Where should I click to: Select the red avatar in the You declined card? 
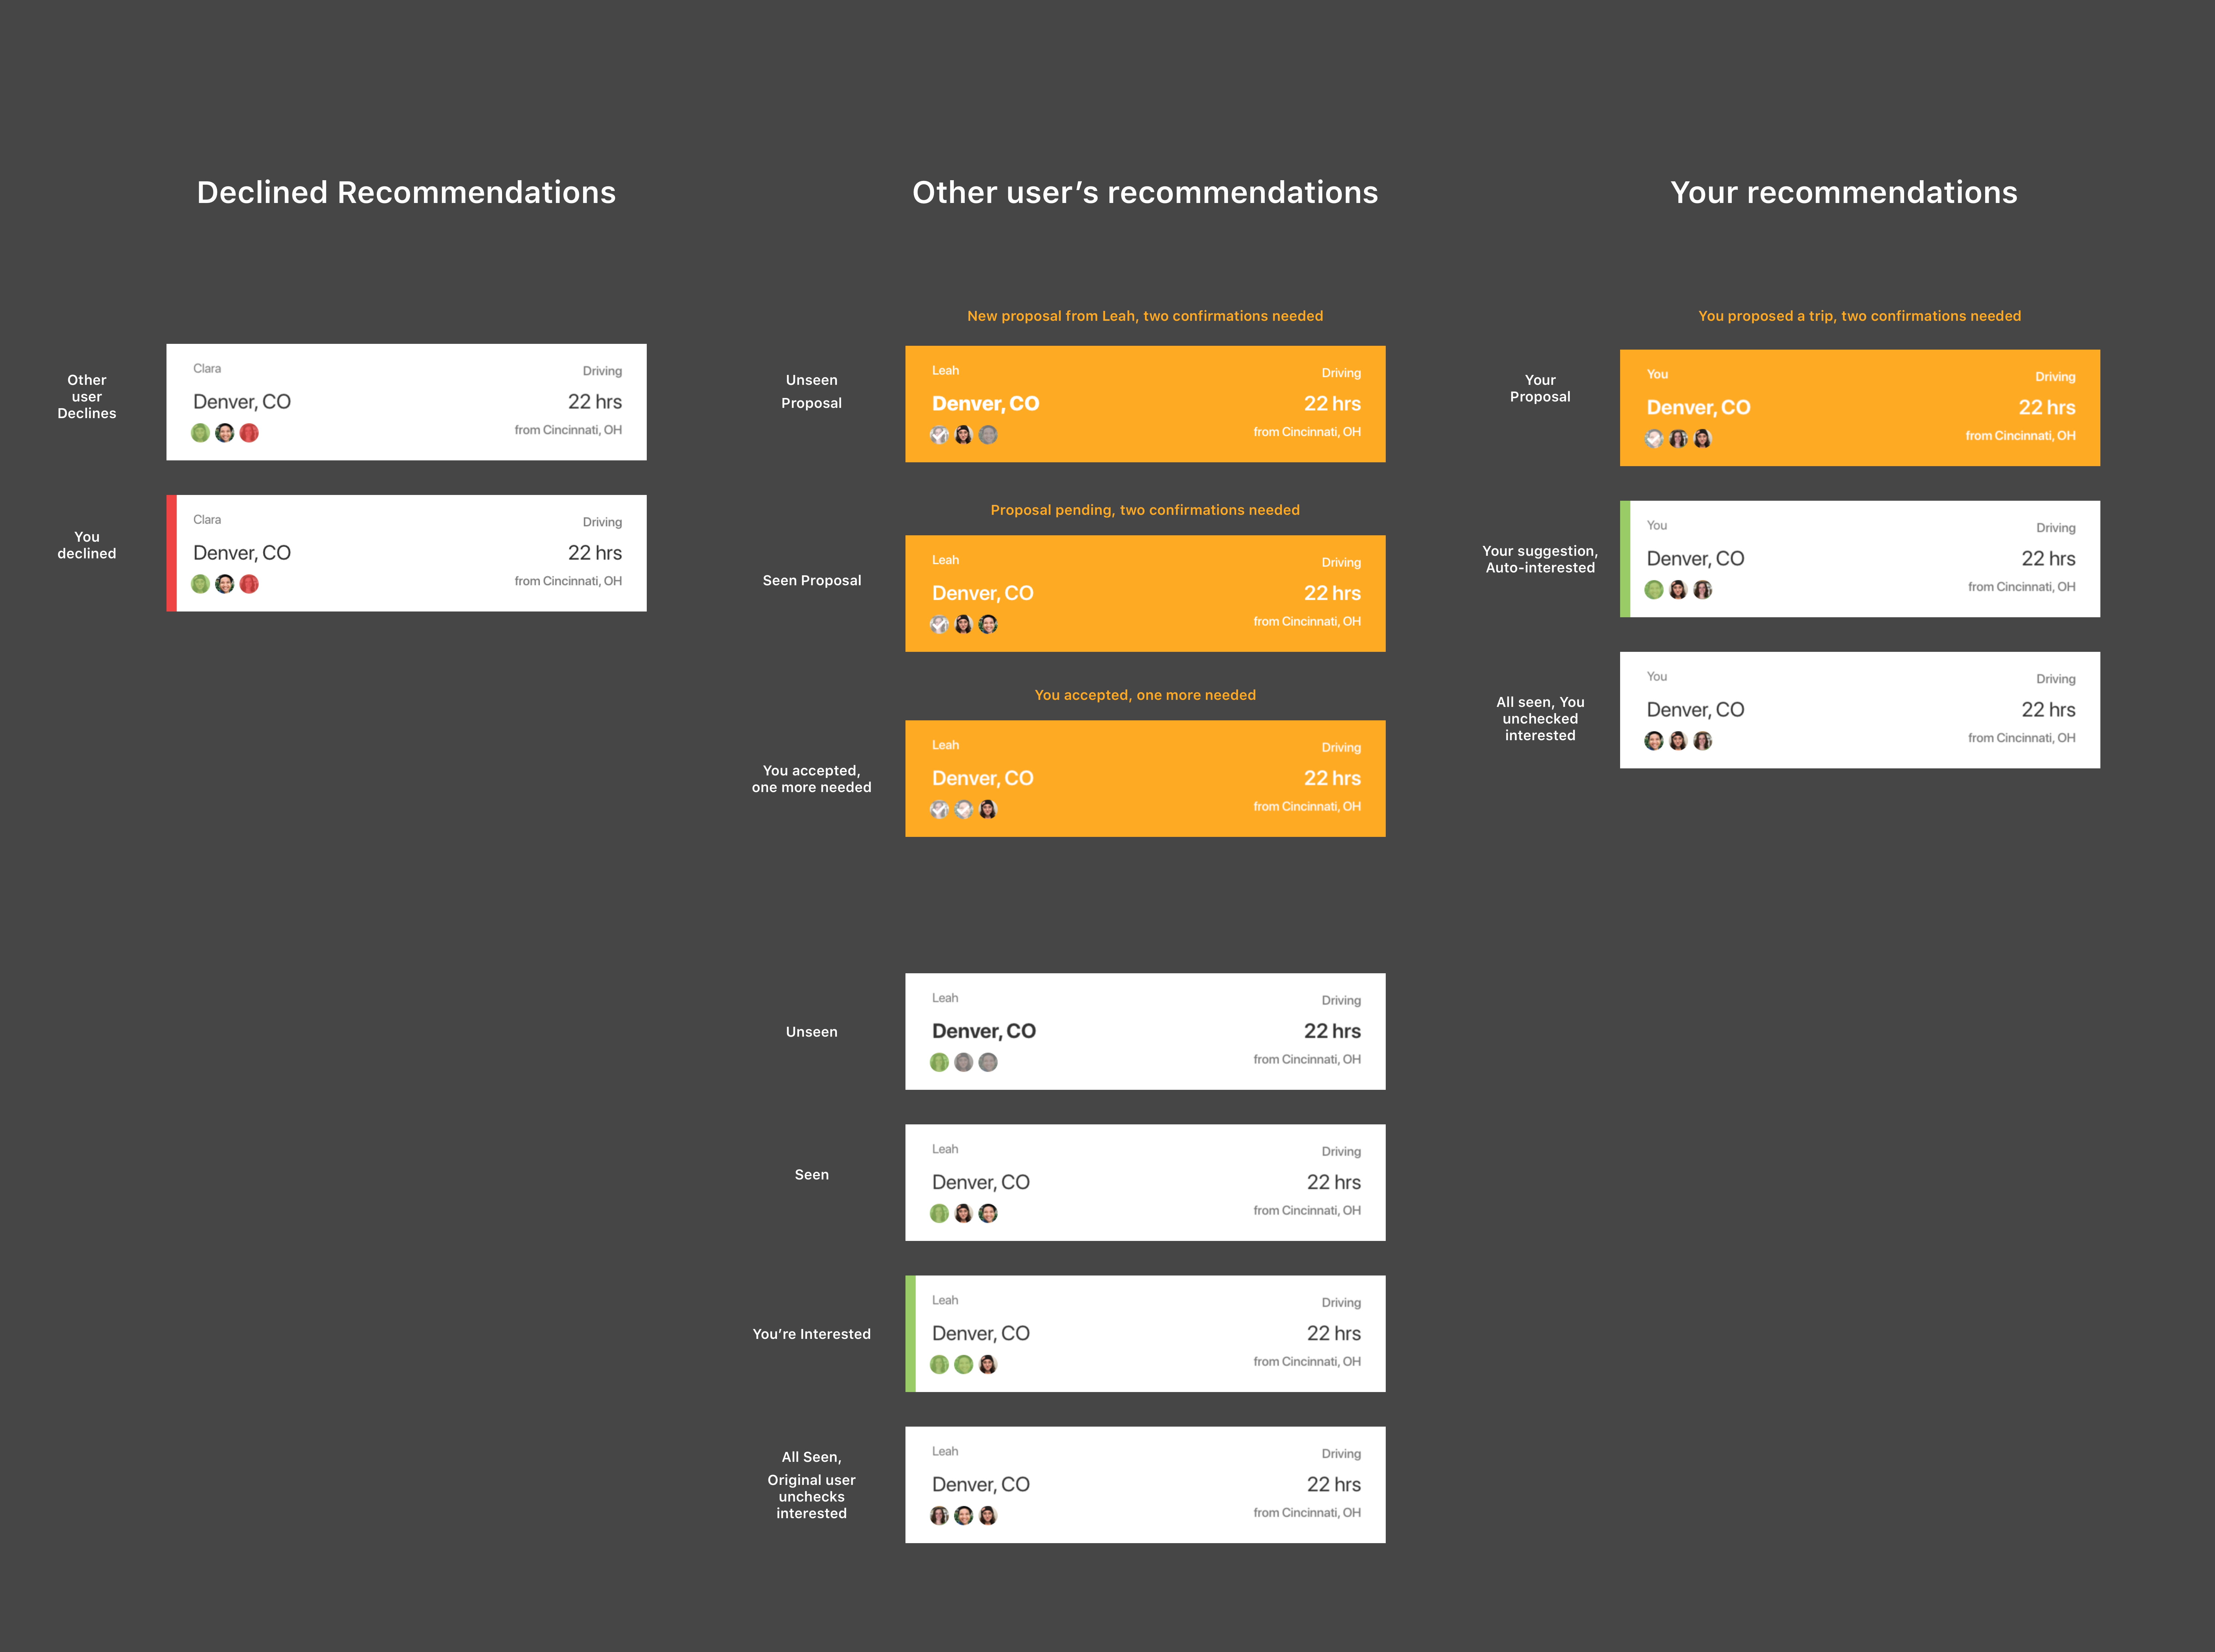click(x=249, y=584)
